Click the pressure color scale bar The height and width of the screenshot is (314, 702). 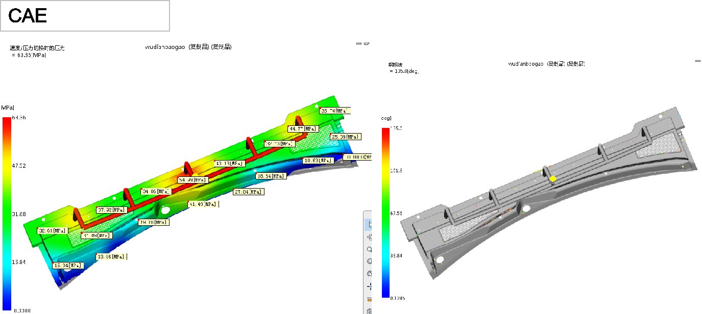7,214
